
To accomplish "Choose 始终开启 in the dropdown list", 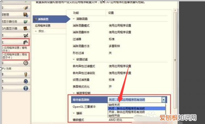I will point(137,115).
